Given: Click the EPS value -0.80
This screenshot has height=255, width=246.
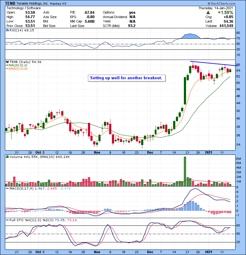Looking at the screenshot, I should pyautogui.click(x=90, y=17).
